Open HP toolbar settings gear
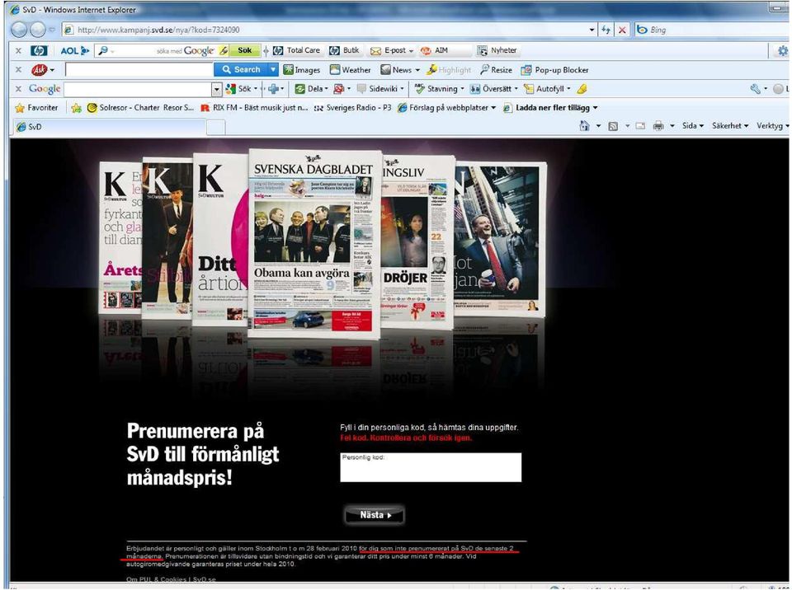792x590 pixels. tap(782, 50)
